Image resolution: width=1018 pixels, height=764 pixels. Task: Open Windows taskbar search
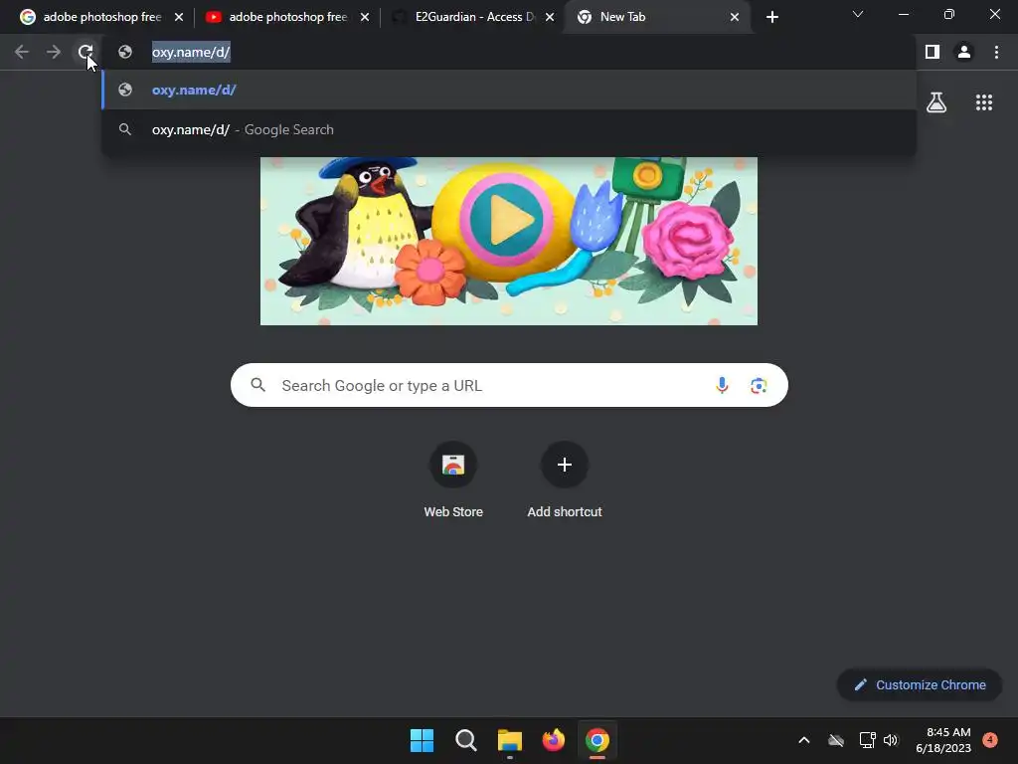tap(465, 740)
